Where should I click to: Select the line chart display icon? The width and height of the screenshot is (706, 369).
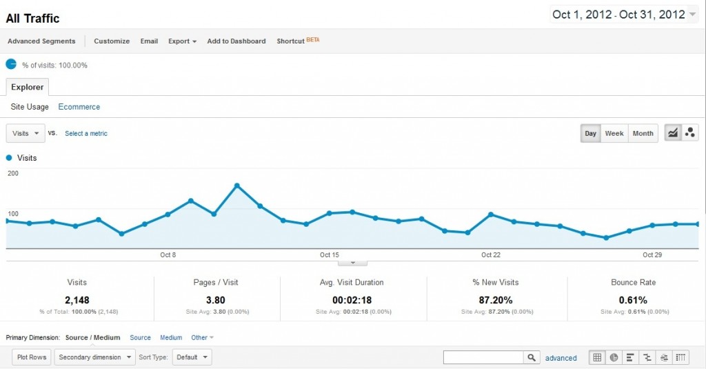tap(673, 133)
